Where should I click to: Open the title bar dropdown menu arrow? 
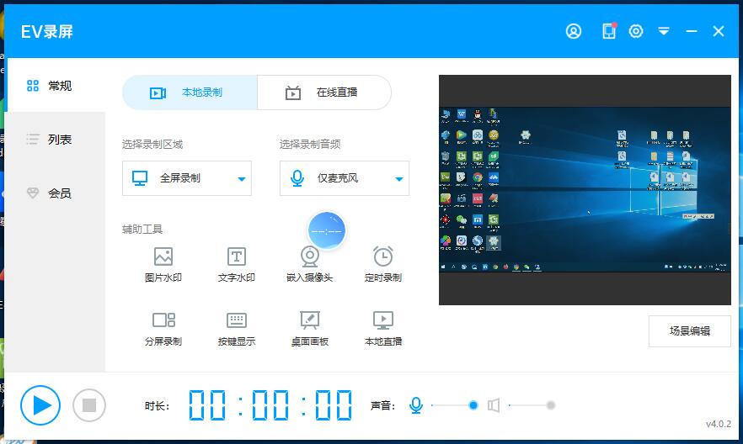664,31
